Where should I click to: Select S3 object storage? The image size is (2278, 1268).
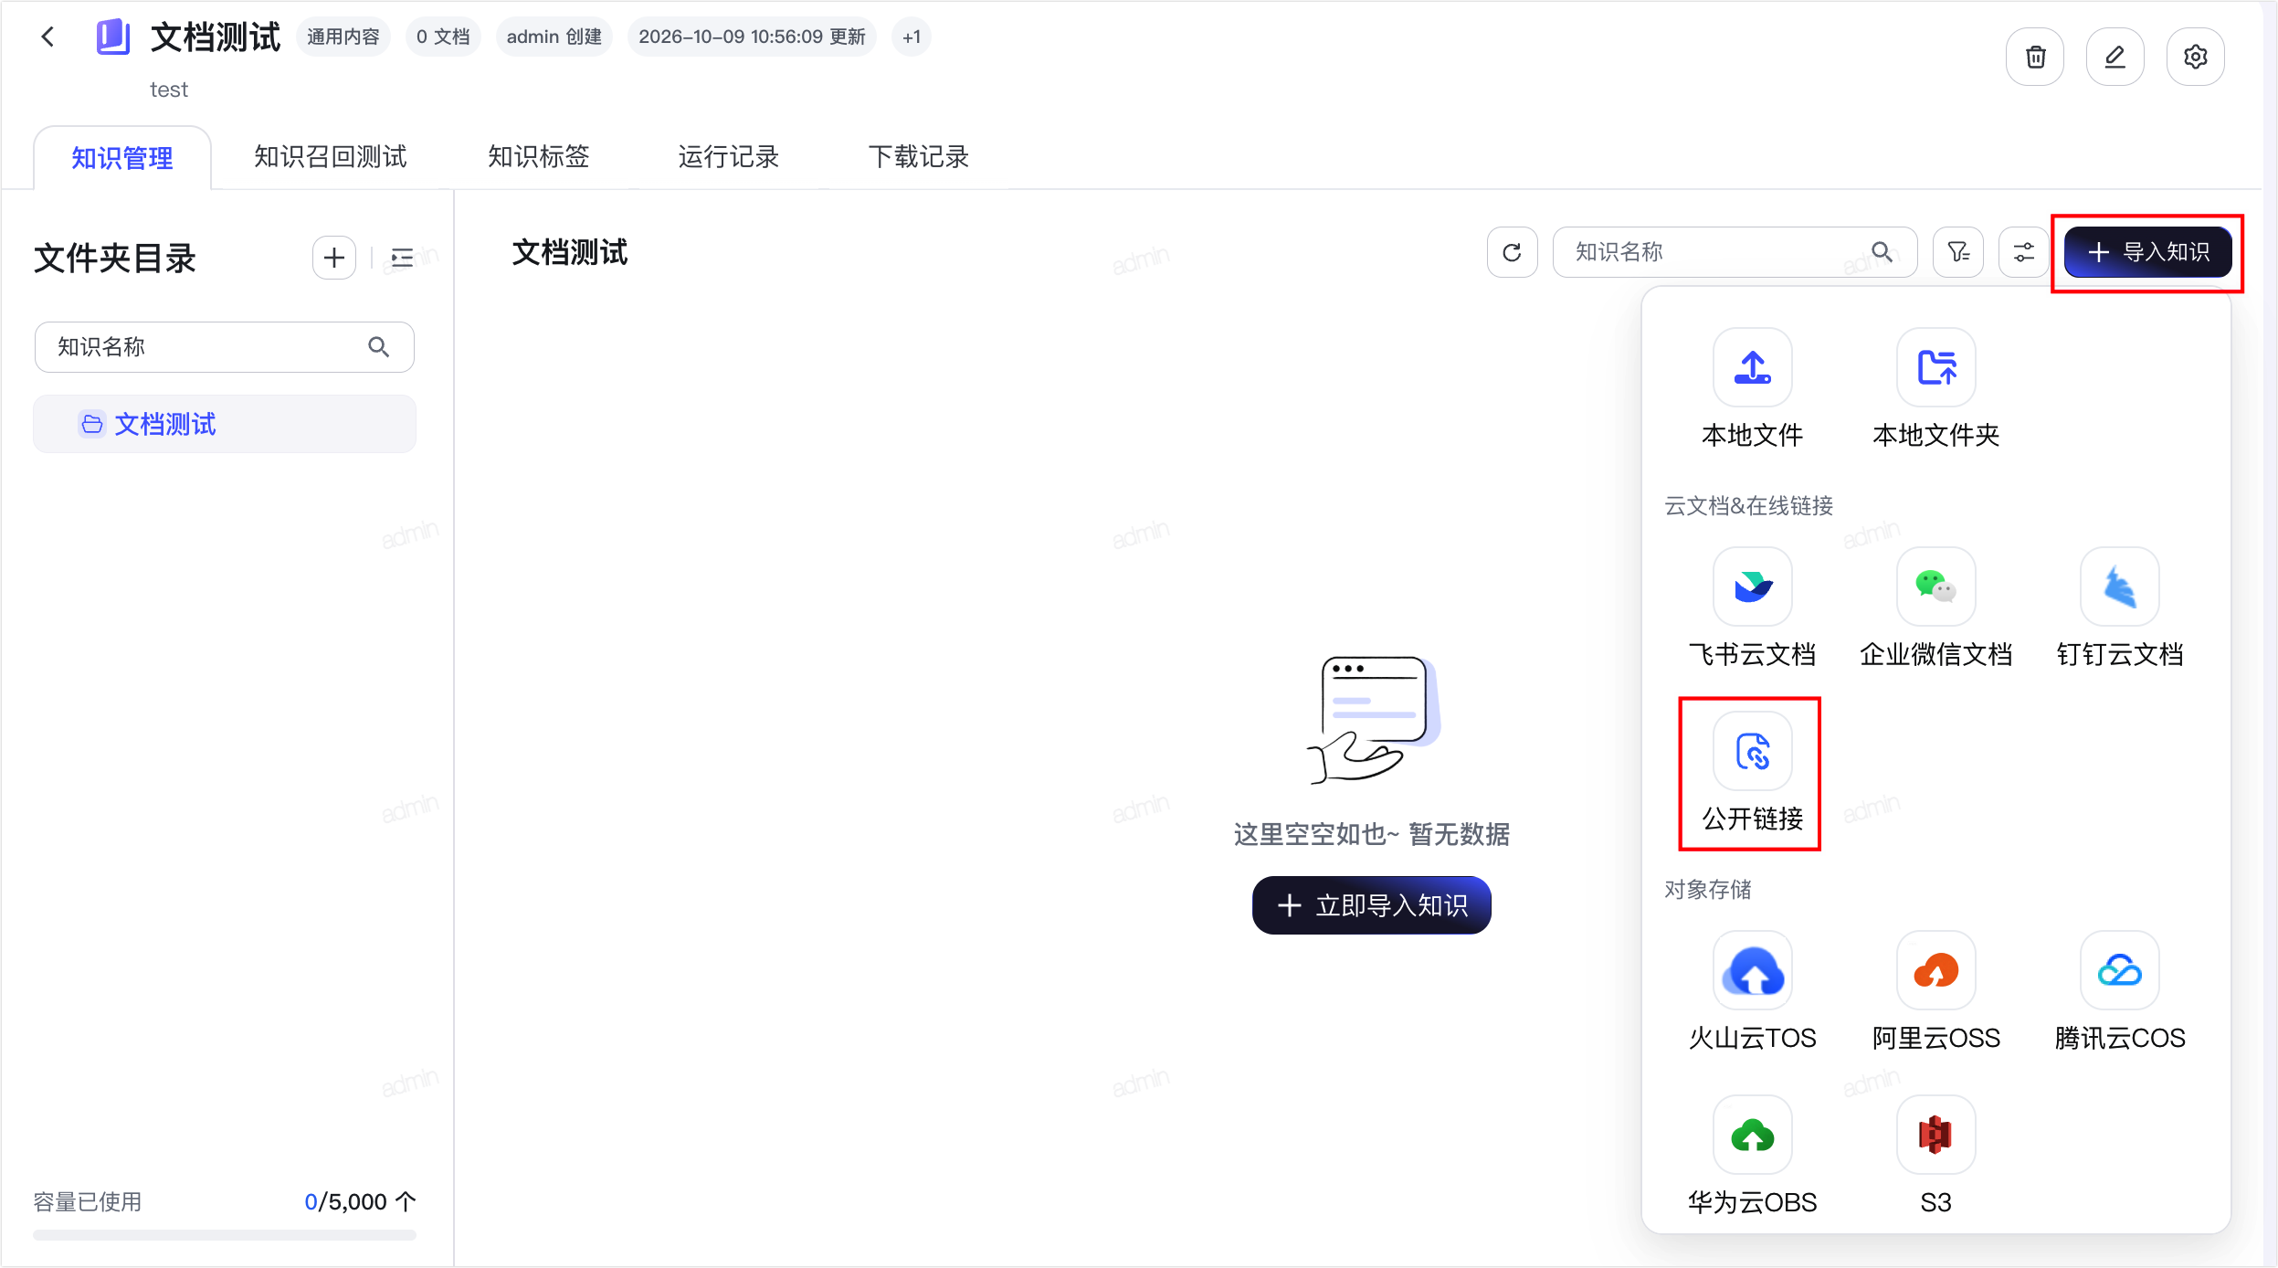coord(1935,1157)
